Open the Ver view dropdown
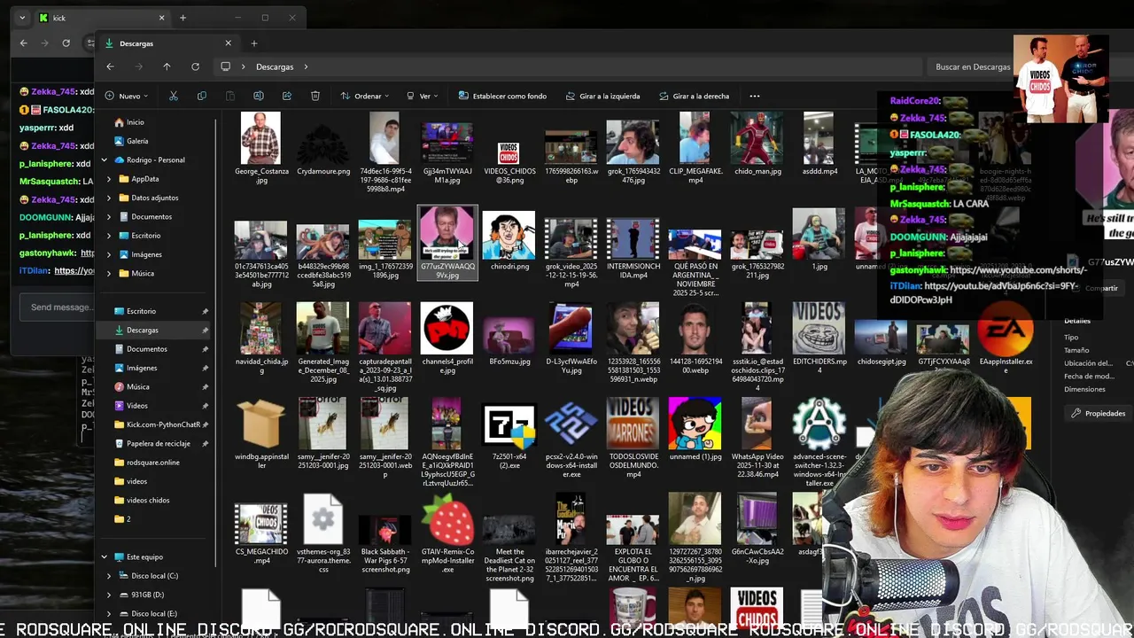 click(x=423, y=96)
